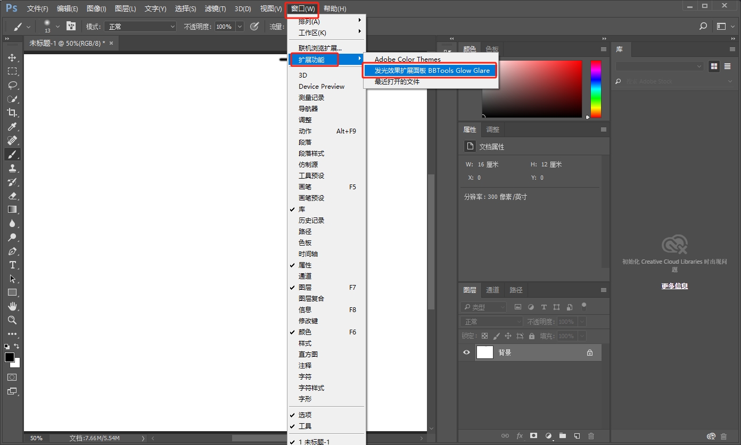The height and width of the screenshot is (445, 741).
Task: Select the Crop tool
Action: (12, 113)
